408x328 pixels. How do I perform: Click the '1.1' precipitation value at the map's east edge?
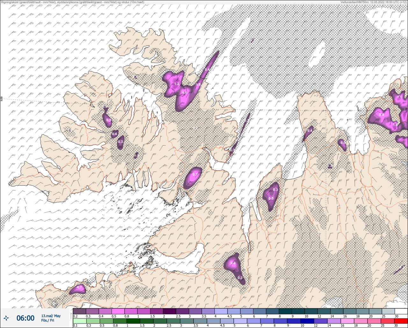pos(399,97)
